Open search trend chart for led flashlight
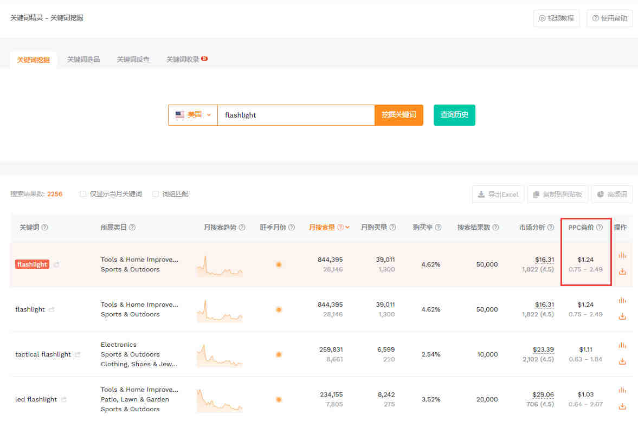Viewport: 638px width, 421px height. (x=220, y=400)
